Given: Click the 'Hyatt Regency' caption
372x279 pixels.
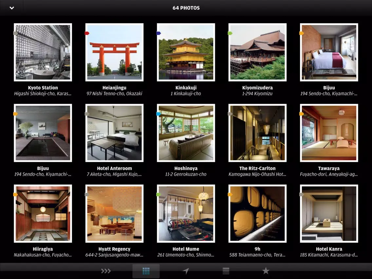Looking at the screenshot, I should click(x=114, y=249).
